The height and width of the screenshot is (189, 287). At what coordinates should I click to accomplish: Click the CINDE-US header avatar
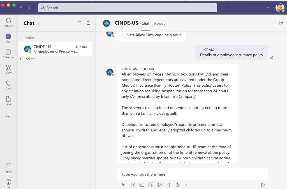pos(107,23)
